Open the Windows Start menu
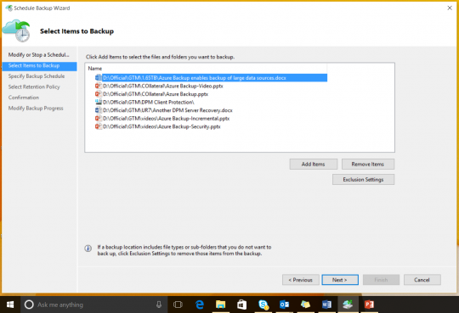459x313 pixels. point(10,305)
